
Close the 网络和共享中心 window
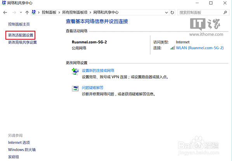pyautogui.click(x=225, y=3)
